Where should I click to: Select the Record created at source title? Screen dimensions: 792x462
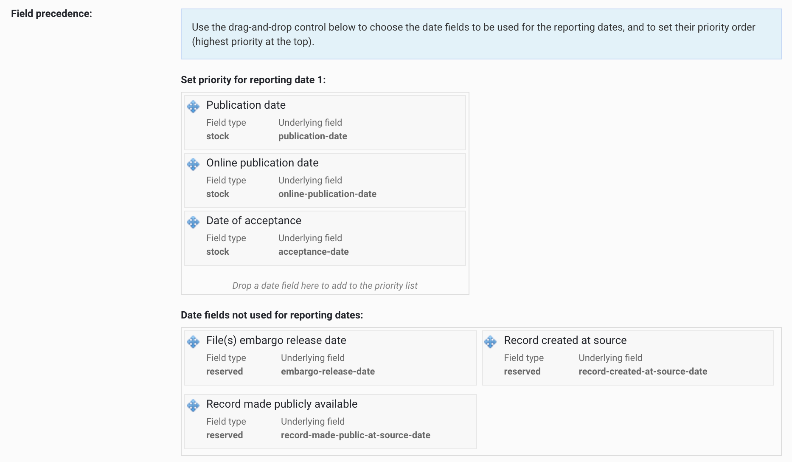(x=565, y=340)
